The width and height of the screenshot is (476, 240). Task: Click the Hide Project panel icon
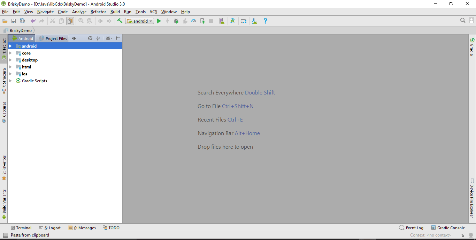point(118,39)
